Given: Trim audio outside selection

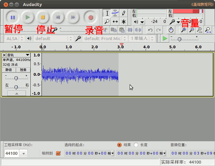Looking at the screenshot, I should point(130,30).
